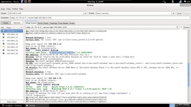Screen dimensions: 191x107
Task: Open the Profile dropdown arrow
Action: pos(173,13)
